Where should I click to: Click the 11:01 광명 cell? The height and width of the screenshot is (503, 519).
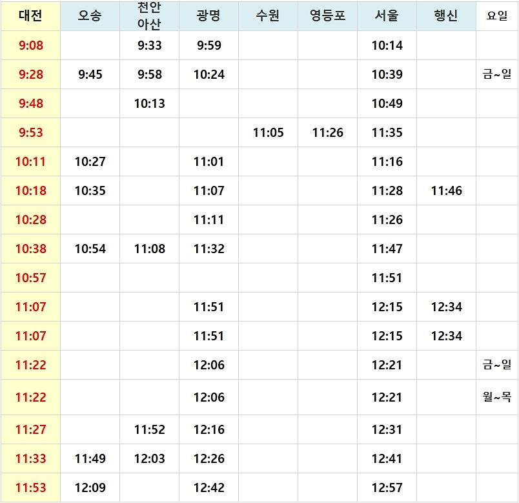[209, 161]
